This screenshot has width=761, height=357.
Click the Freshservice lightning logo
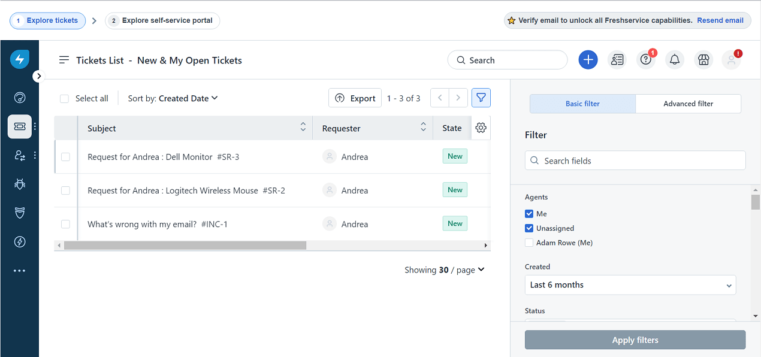tap(20, 59)
